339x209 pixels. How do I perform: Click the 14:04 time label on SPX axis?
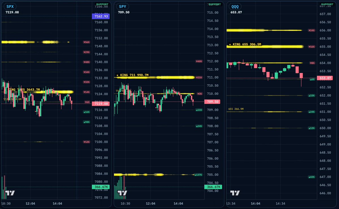(57, 204)
